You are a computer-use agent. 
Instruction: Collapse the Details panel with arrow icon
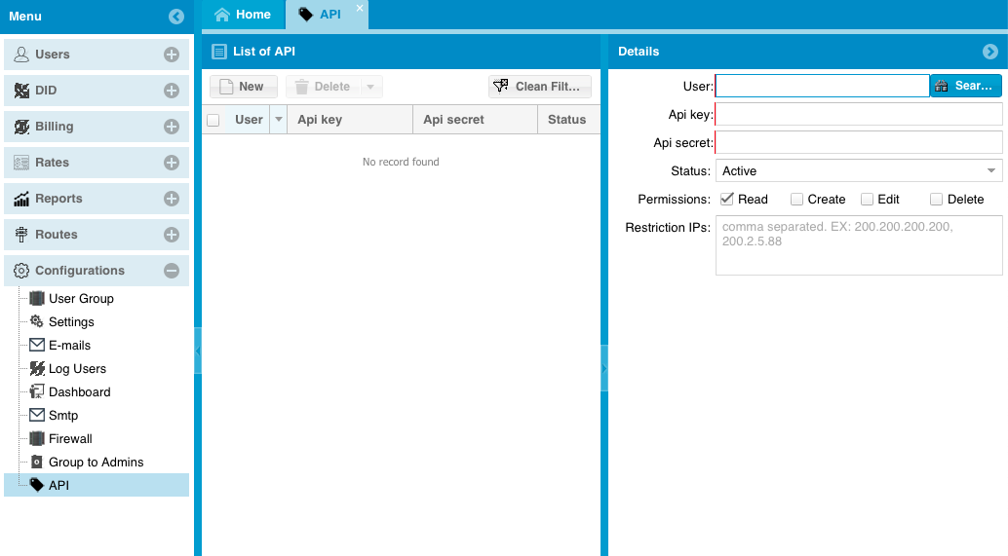tap(990, 52)
